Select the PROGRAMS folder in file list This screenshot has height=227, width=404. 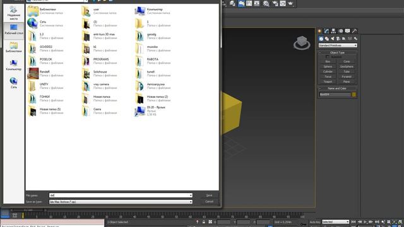pyautogui.click(x=100, y=61)
